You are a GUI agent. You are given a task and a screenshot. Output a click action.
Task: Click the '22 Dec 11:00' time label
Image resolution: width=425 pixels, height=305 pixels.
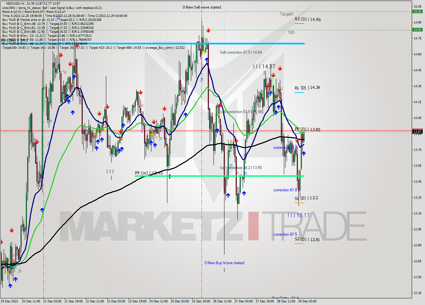tap(95, 301)
